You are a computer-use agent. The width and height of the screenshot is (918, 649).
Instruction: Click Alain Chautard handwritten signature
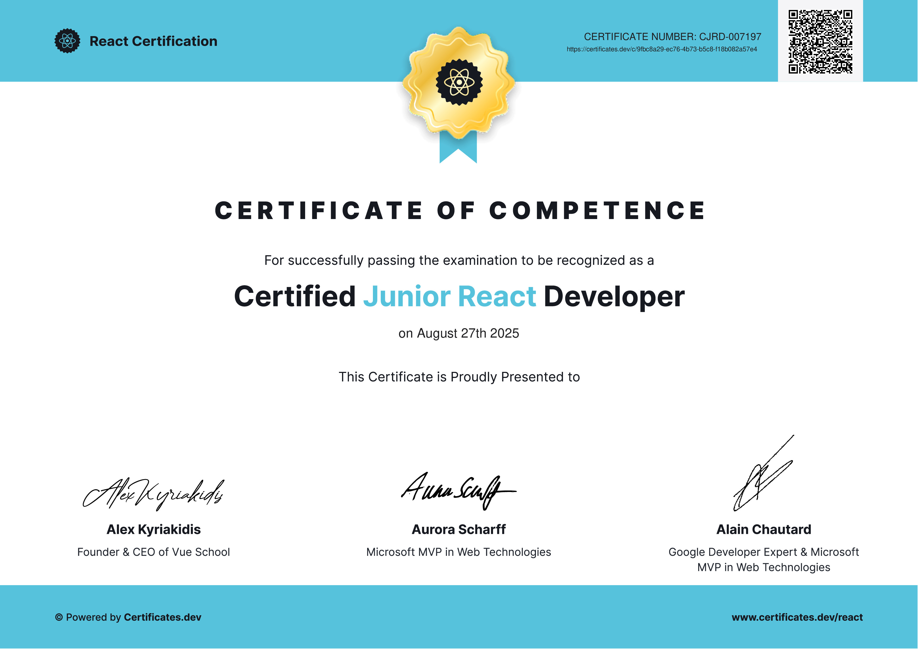[762, 478]
